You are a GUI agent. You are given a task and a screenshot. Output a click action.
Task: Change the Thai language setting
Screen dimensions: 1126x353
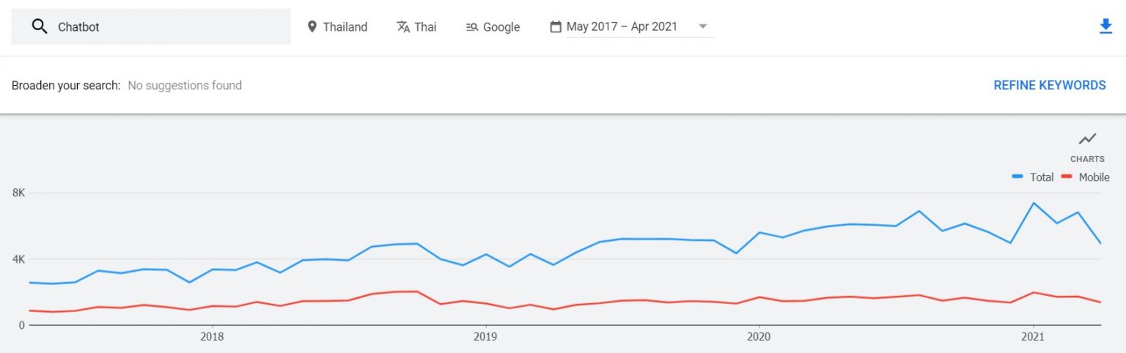tap(425, 27)
